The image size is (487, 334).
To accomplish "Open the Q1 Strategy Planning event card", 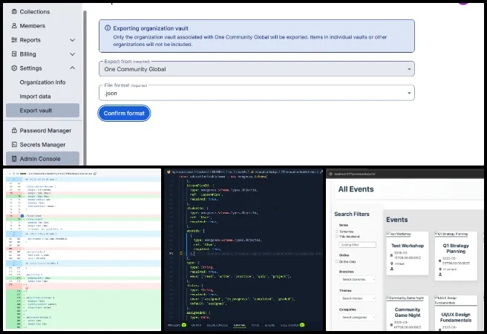I will (x=456, y=256).
